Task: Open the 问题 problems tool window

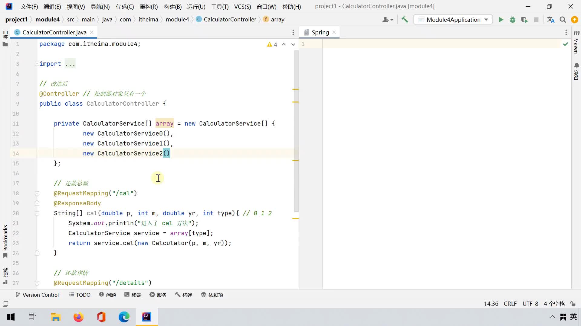Action: [x=108, y=295]
